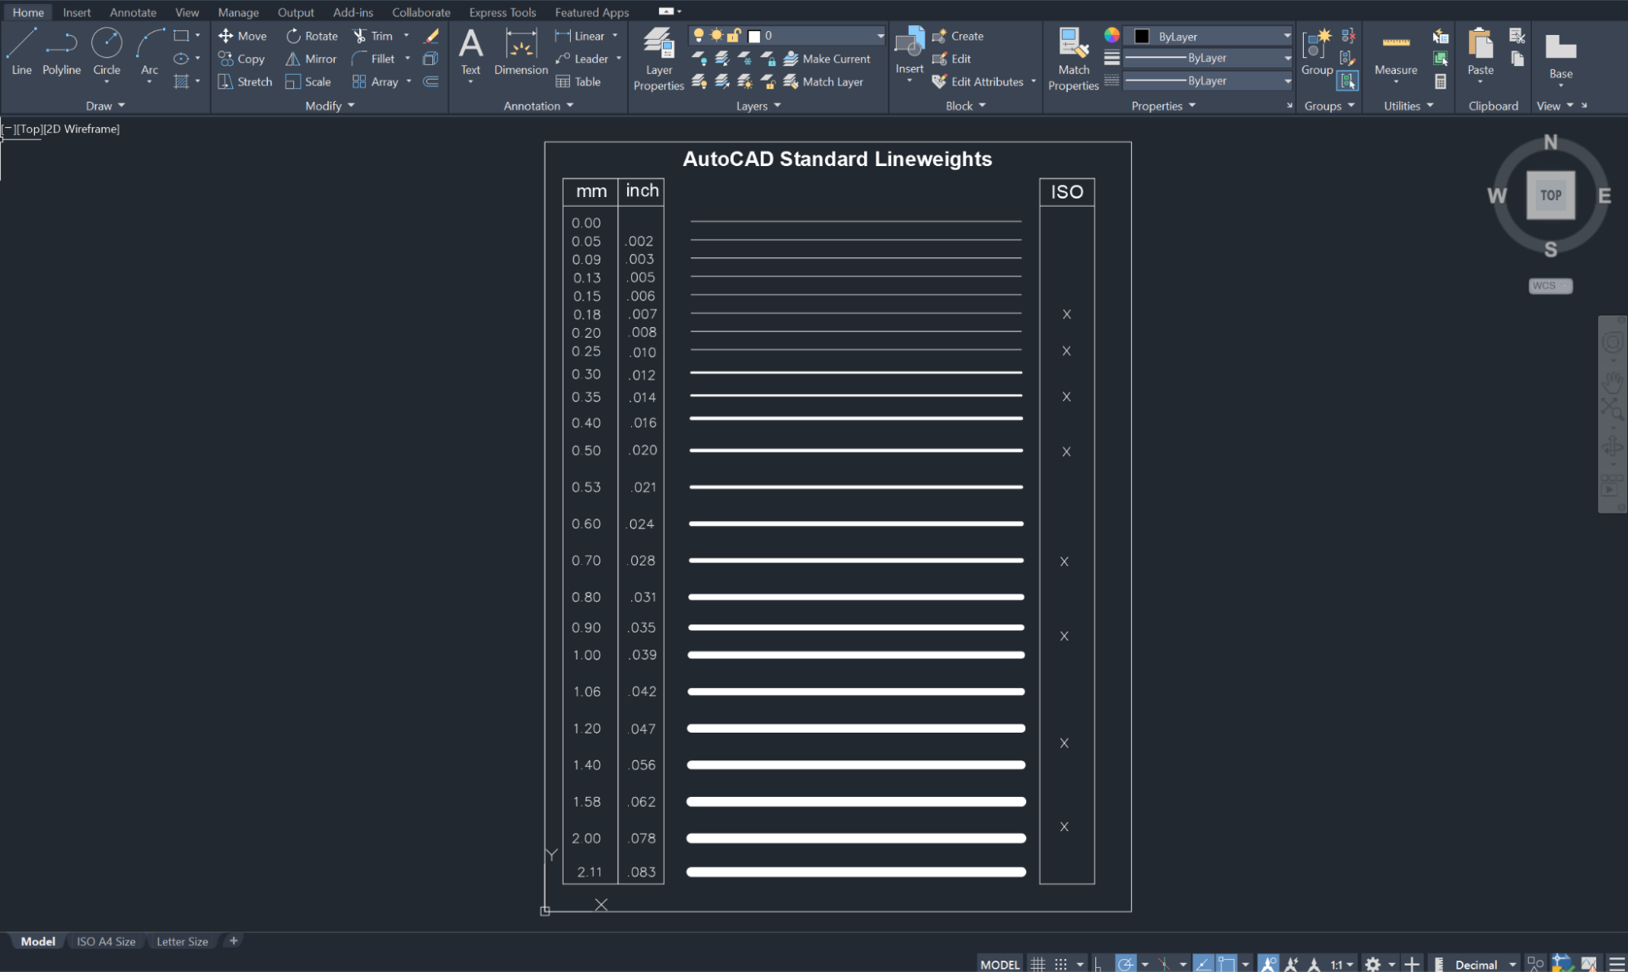
Task: Click TOP face on the ViewCube
Action: [x=1550, y=195]
